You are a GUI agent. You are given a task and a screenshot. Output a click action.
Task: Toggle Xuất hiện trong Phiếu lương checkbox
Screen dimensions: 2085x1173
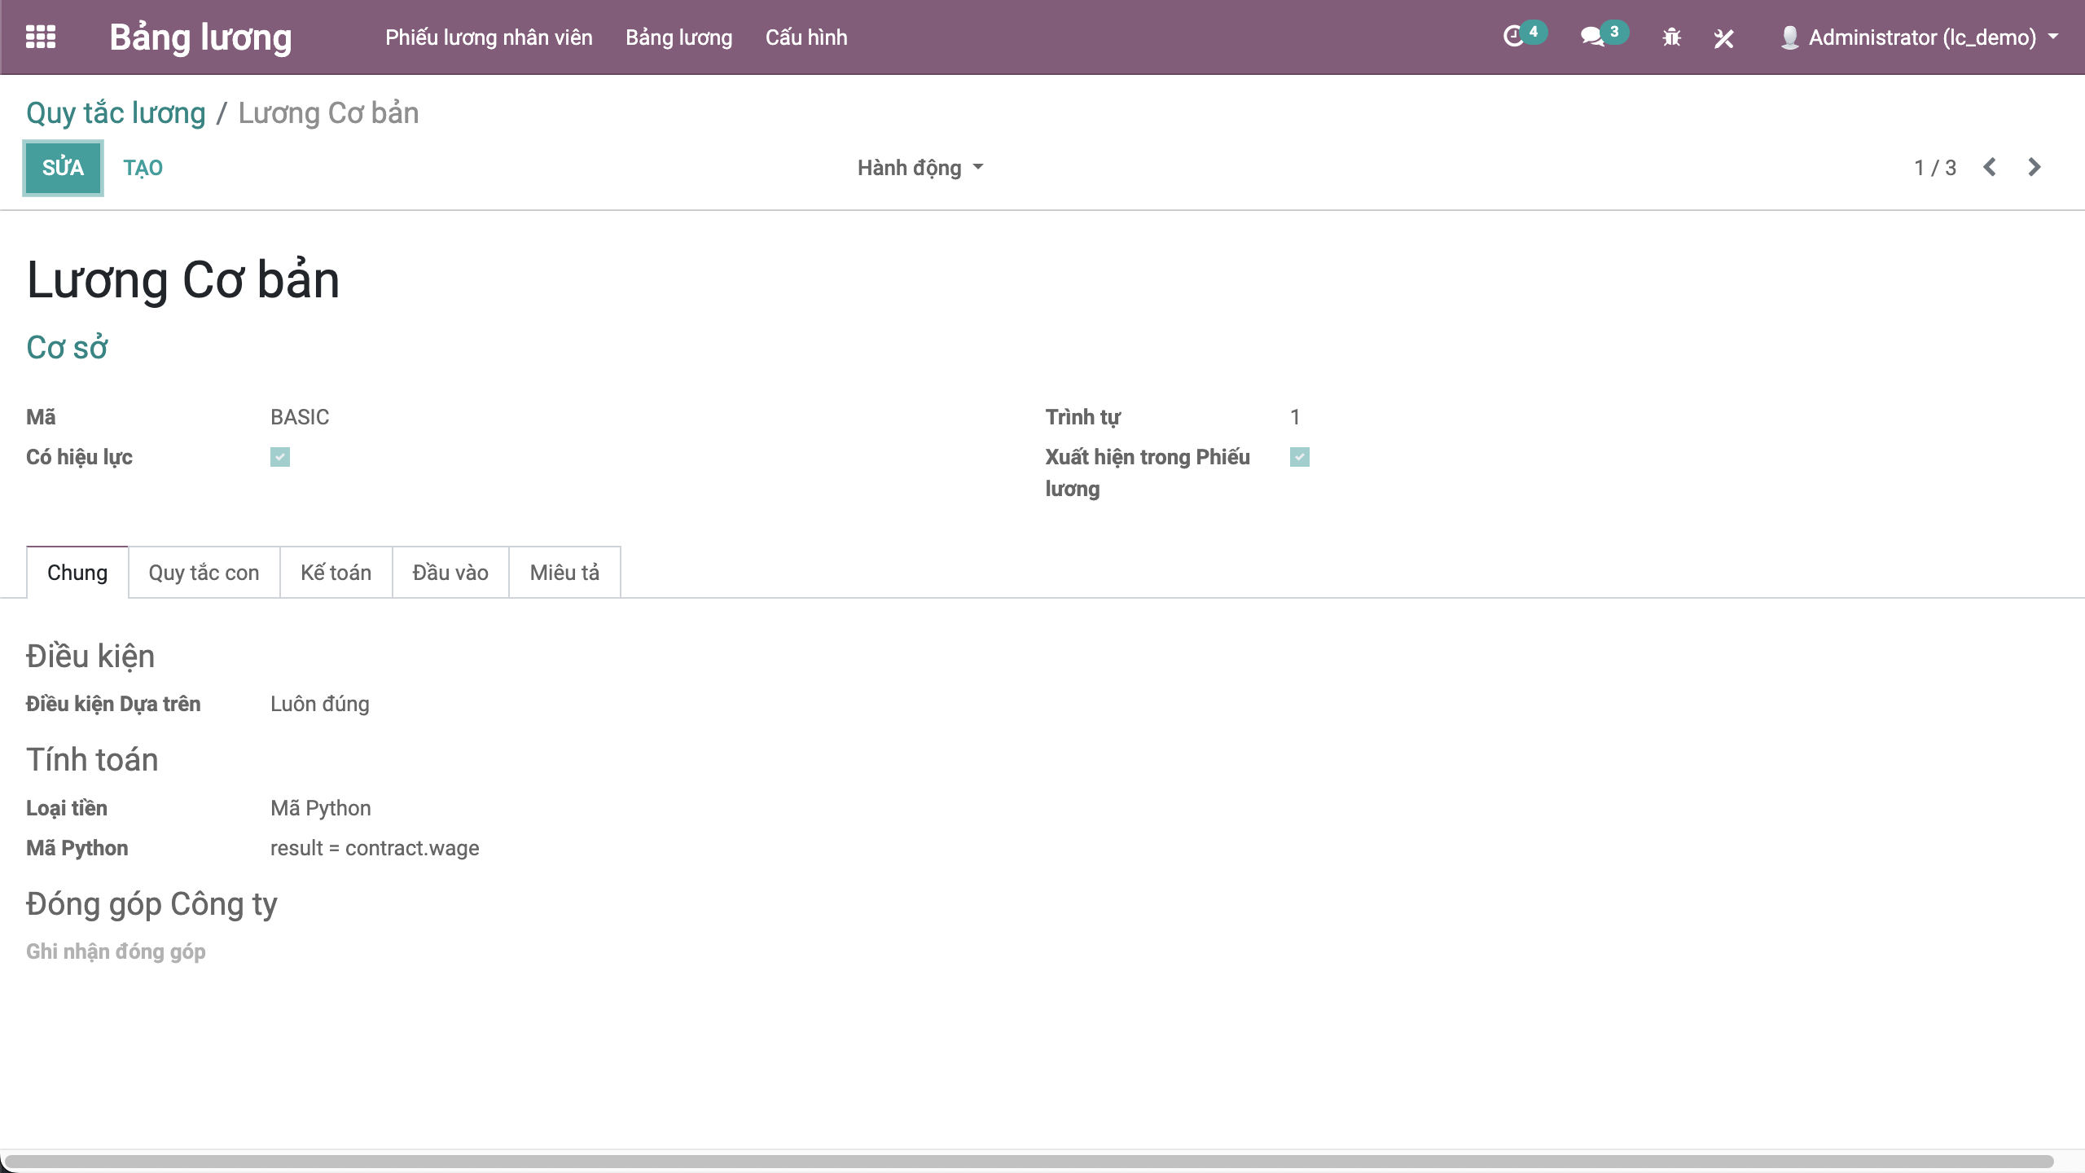1300,457
